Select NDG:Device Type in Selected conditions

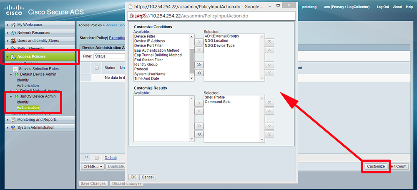(x=219, y=46)
